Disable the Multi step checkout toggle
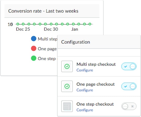This screenshot has height=117, width=141. point(129,66)
